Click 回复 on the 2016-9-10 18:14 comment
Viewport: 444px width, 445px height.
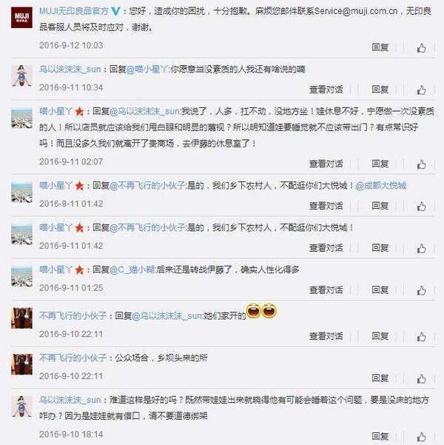coord(380,436)
